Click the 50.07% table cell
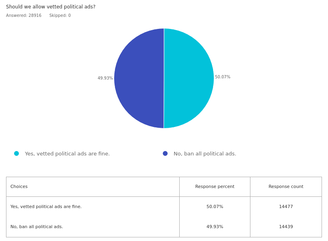Screen dimensions: 328x241 (215, 206)
